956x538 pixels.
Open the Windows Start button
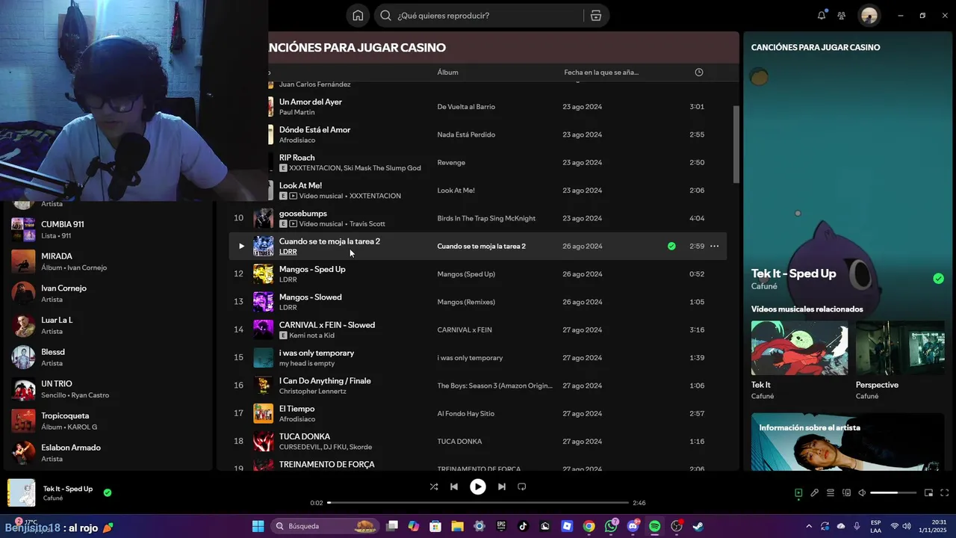pos(258,526)
